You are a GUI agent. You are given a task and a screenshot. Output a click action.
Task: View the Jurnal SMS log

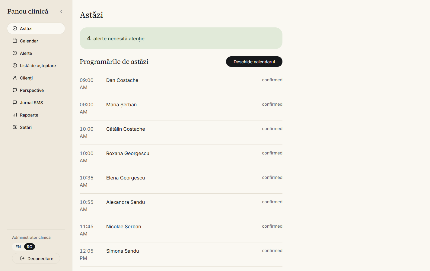pyautogui.click(x=36, y=103)
